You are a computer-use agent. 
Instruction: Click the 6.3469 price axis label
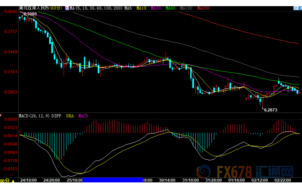(x=10, y=52)
